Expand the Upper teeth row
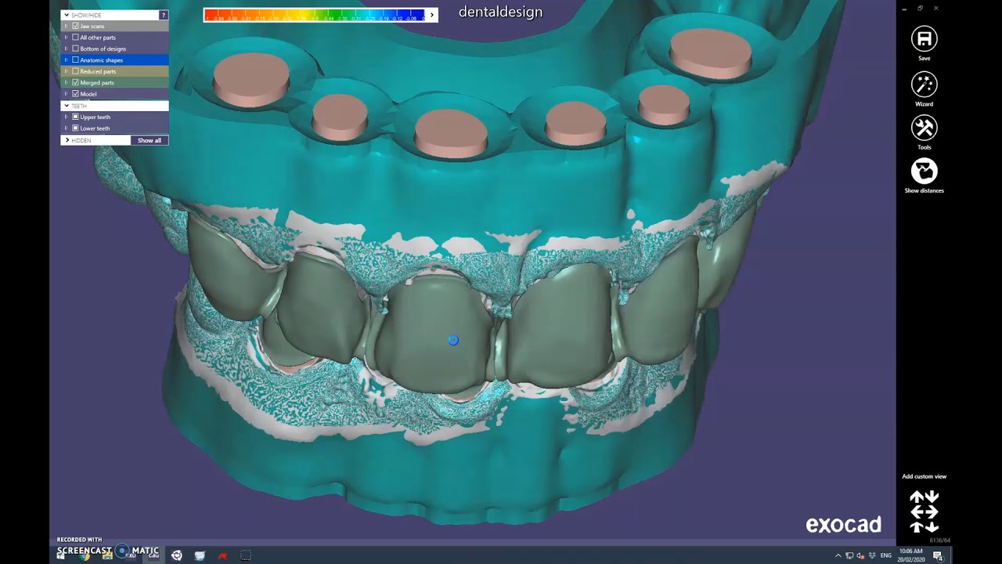The image size is (1002, 564). tap(67, 117)
